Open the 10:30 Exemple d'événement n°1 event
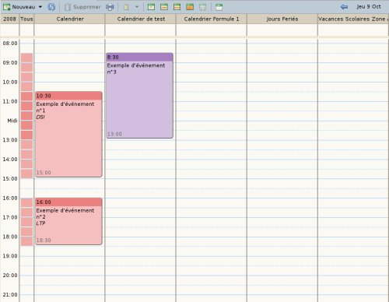389x302 pixels. 68,135
